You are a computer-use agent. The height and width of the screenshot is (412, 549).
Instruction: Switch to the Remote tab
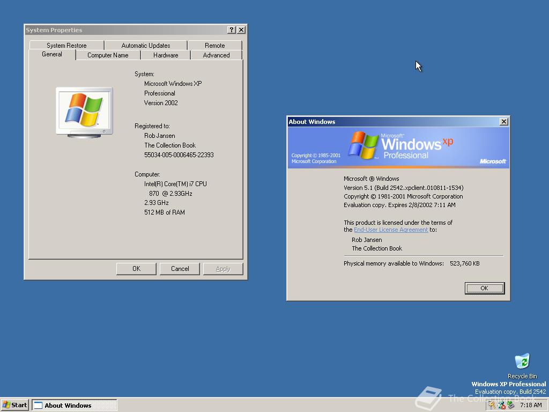coord(214,45)
